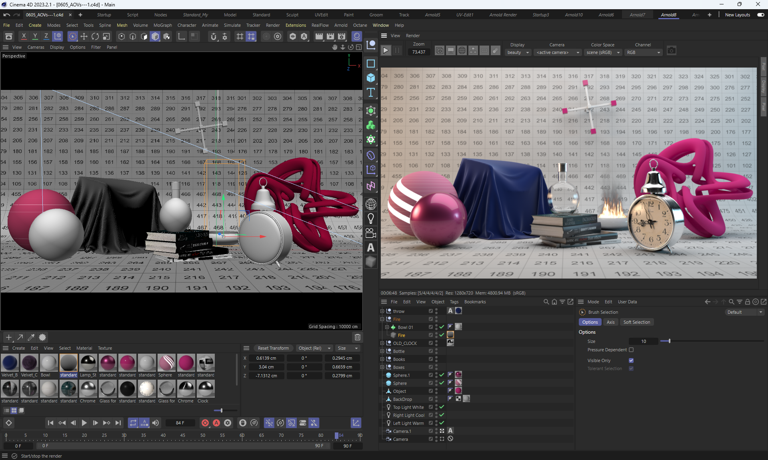Open the Display beauty dropdown

pos(518,52)
